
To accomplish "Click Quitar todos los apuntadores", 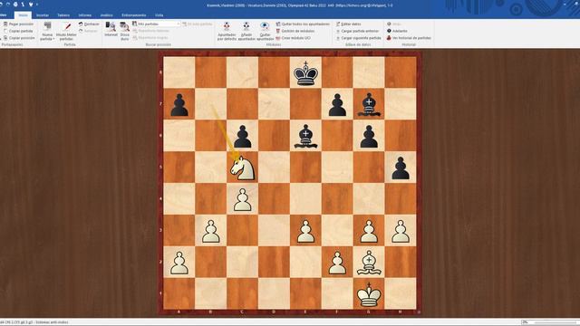I will (303, 24).
